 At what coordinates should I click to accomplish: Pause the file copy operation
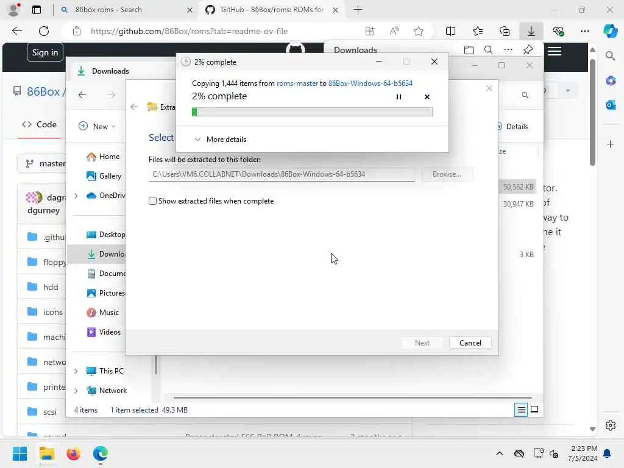[x=399, y=97]
